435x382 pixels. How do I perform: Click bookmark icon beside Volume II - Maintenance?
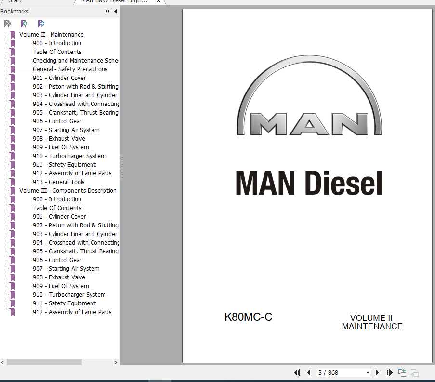[13, 35]
